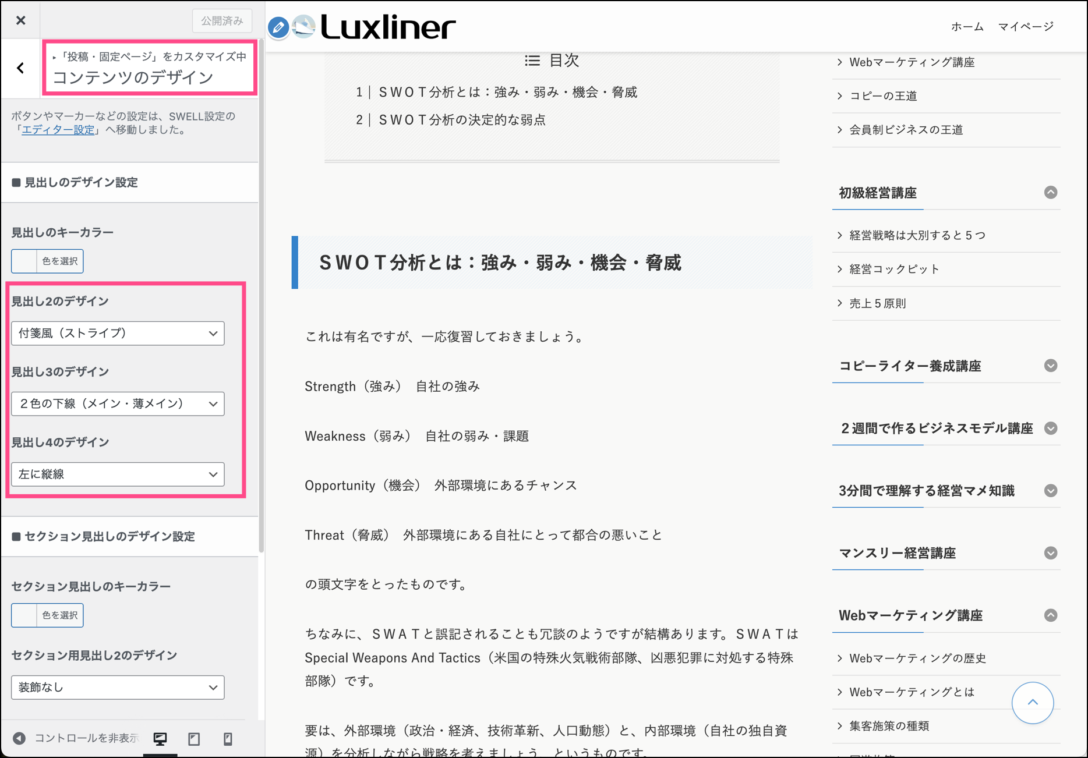Open the ホーム menu item
The width and height of the screenshot is (1088, 758).
(x=967, y=27)
